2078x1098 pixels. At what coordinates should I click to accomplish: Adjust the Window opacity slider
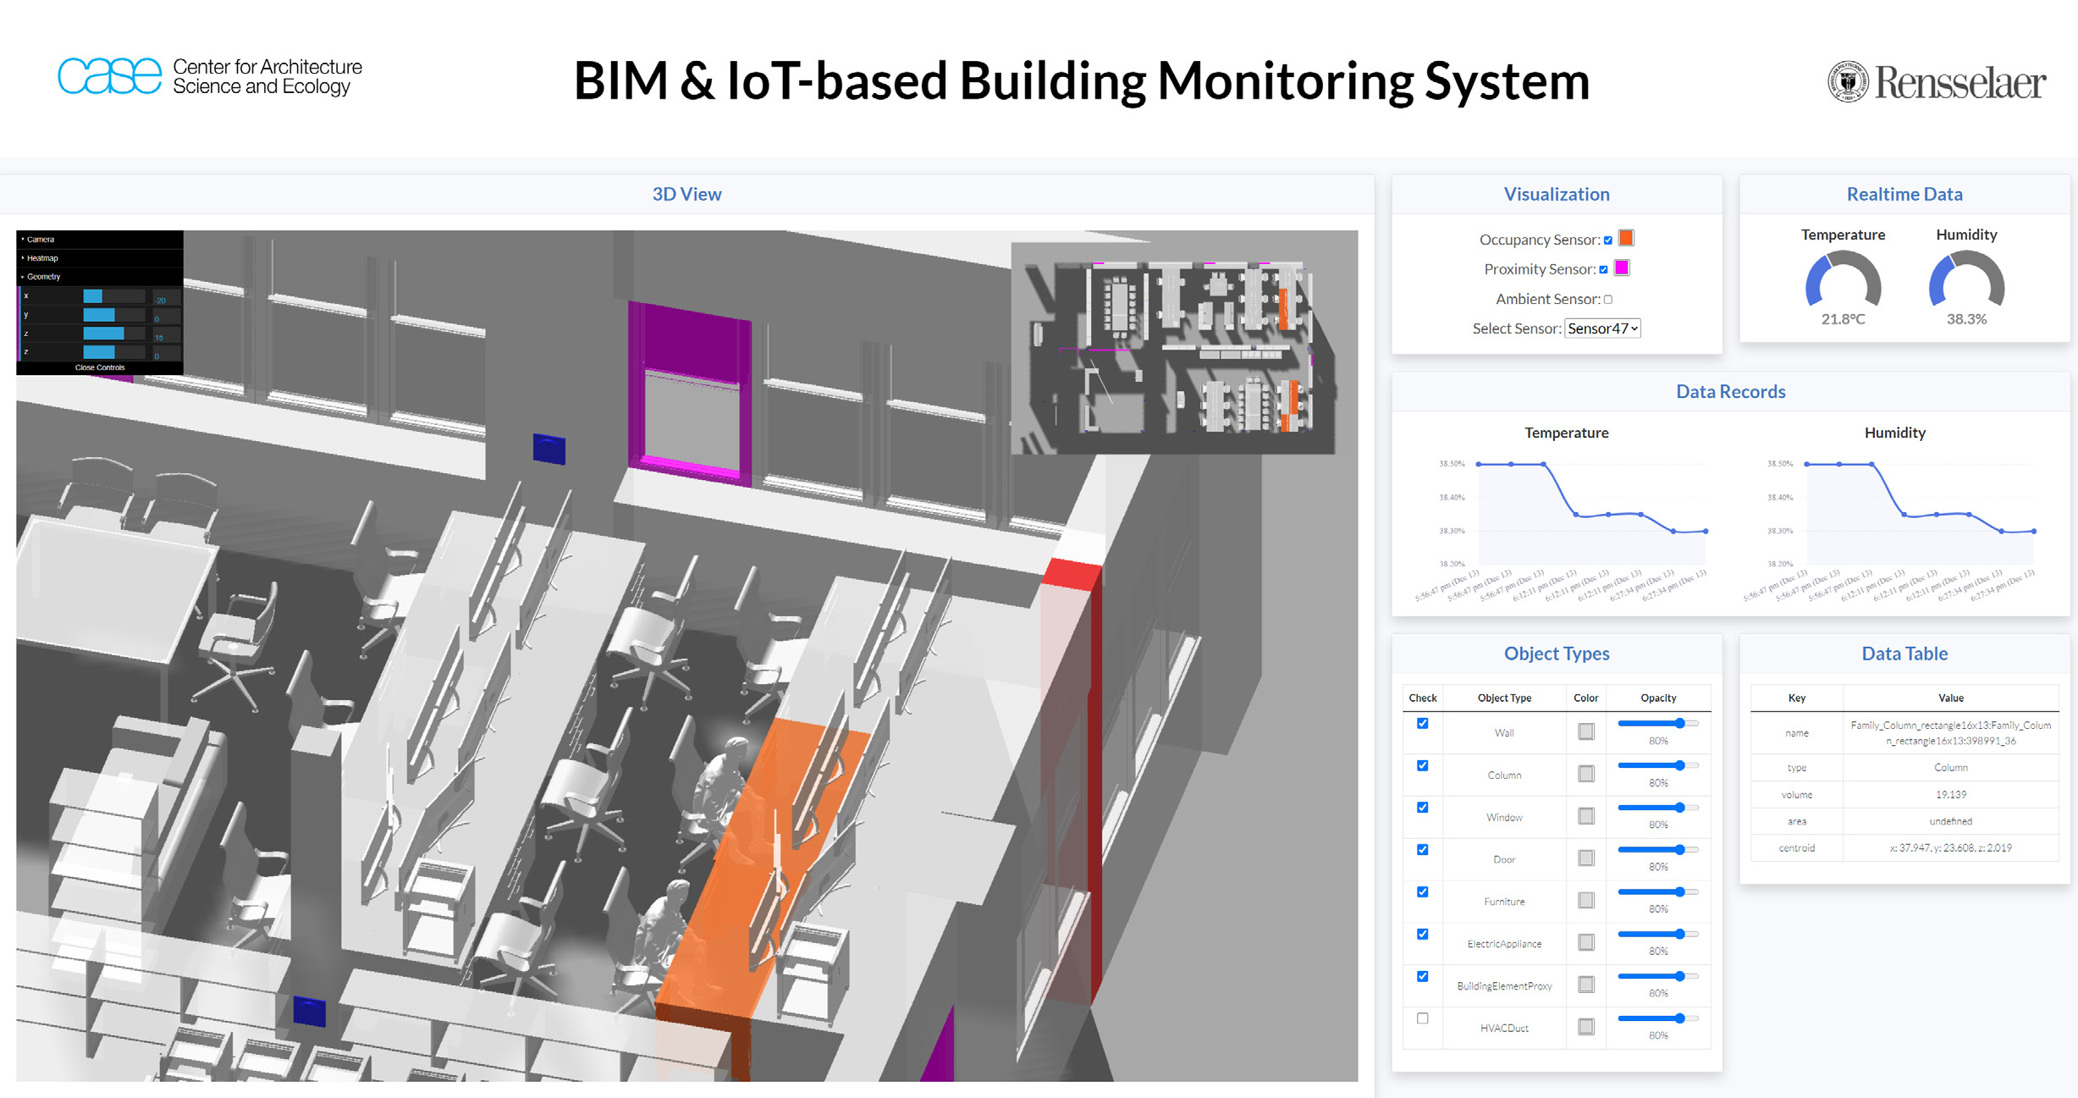(x=1679, y=808)
